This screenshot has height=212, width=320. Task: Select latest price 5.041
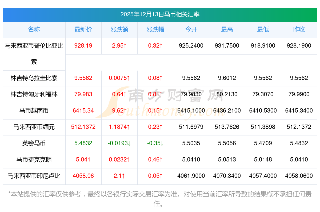pyautogui.click(x=83, y=160)
